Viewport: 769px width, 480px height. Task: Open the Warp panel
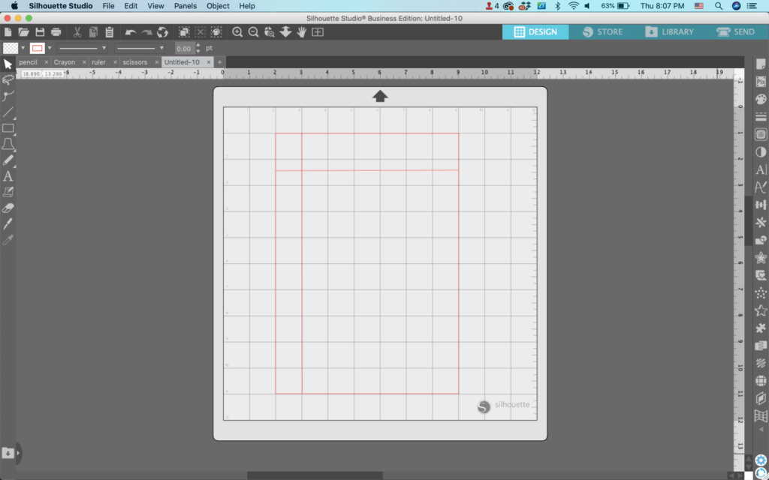[x=761, y=416]
